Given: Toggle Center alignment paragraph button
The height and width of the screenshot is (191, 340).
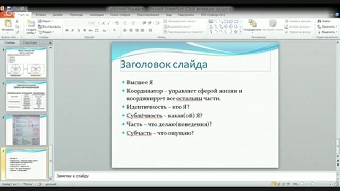Looking at the screenshot, I should 131,30.
